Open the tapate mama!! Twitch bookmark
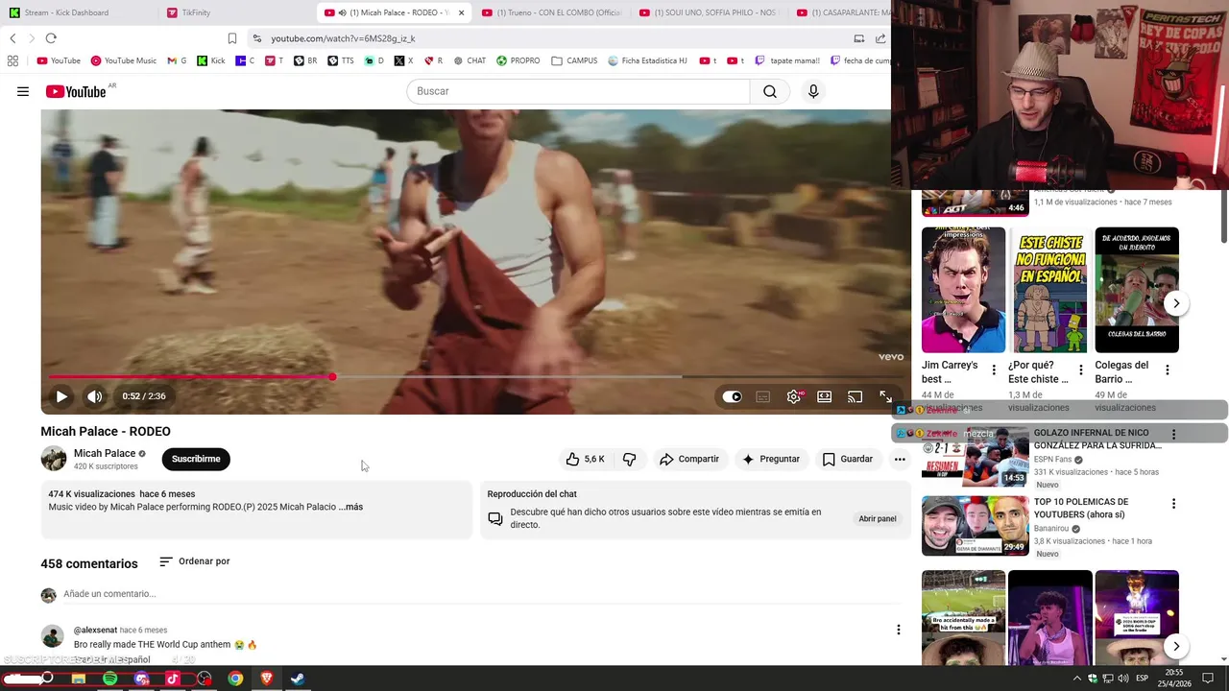The height and width of the screenshot is (691, 1229). 787,60
